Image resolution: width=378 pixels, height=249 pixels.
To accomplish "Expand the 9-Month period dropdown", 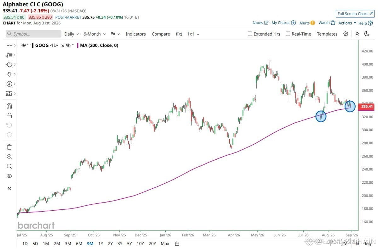I will 94,34.
